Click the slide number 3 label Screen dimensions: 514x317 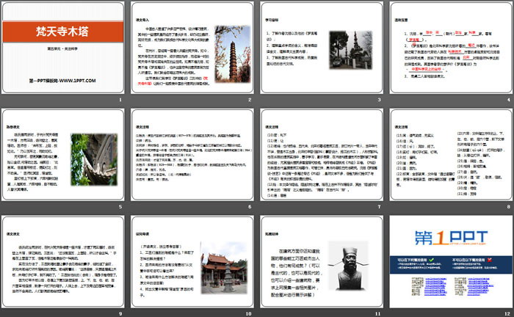(x=379, y=100)
